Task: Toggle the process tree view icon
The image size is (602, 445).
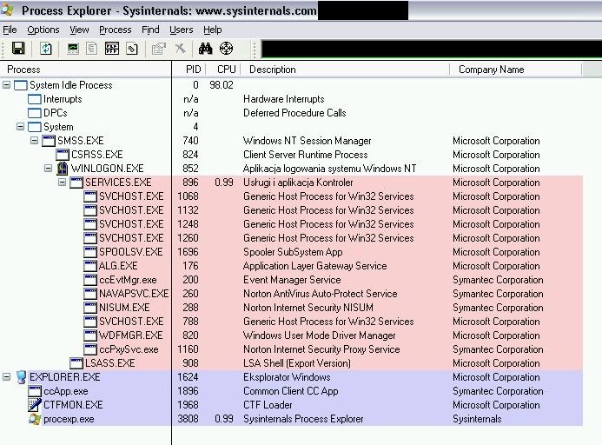Action: [92, 49]
